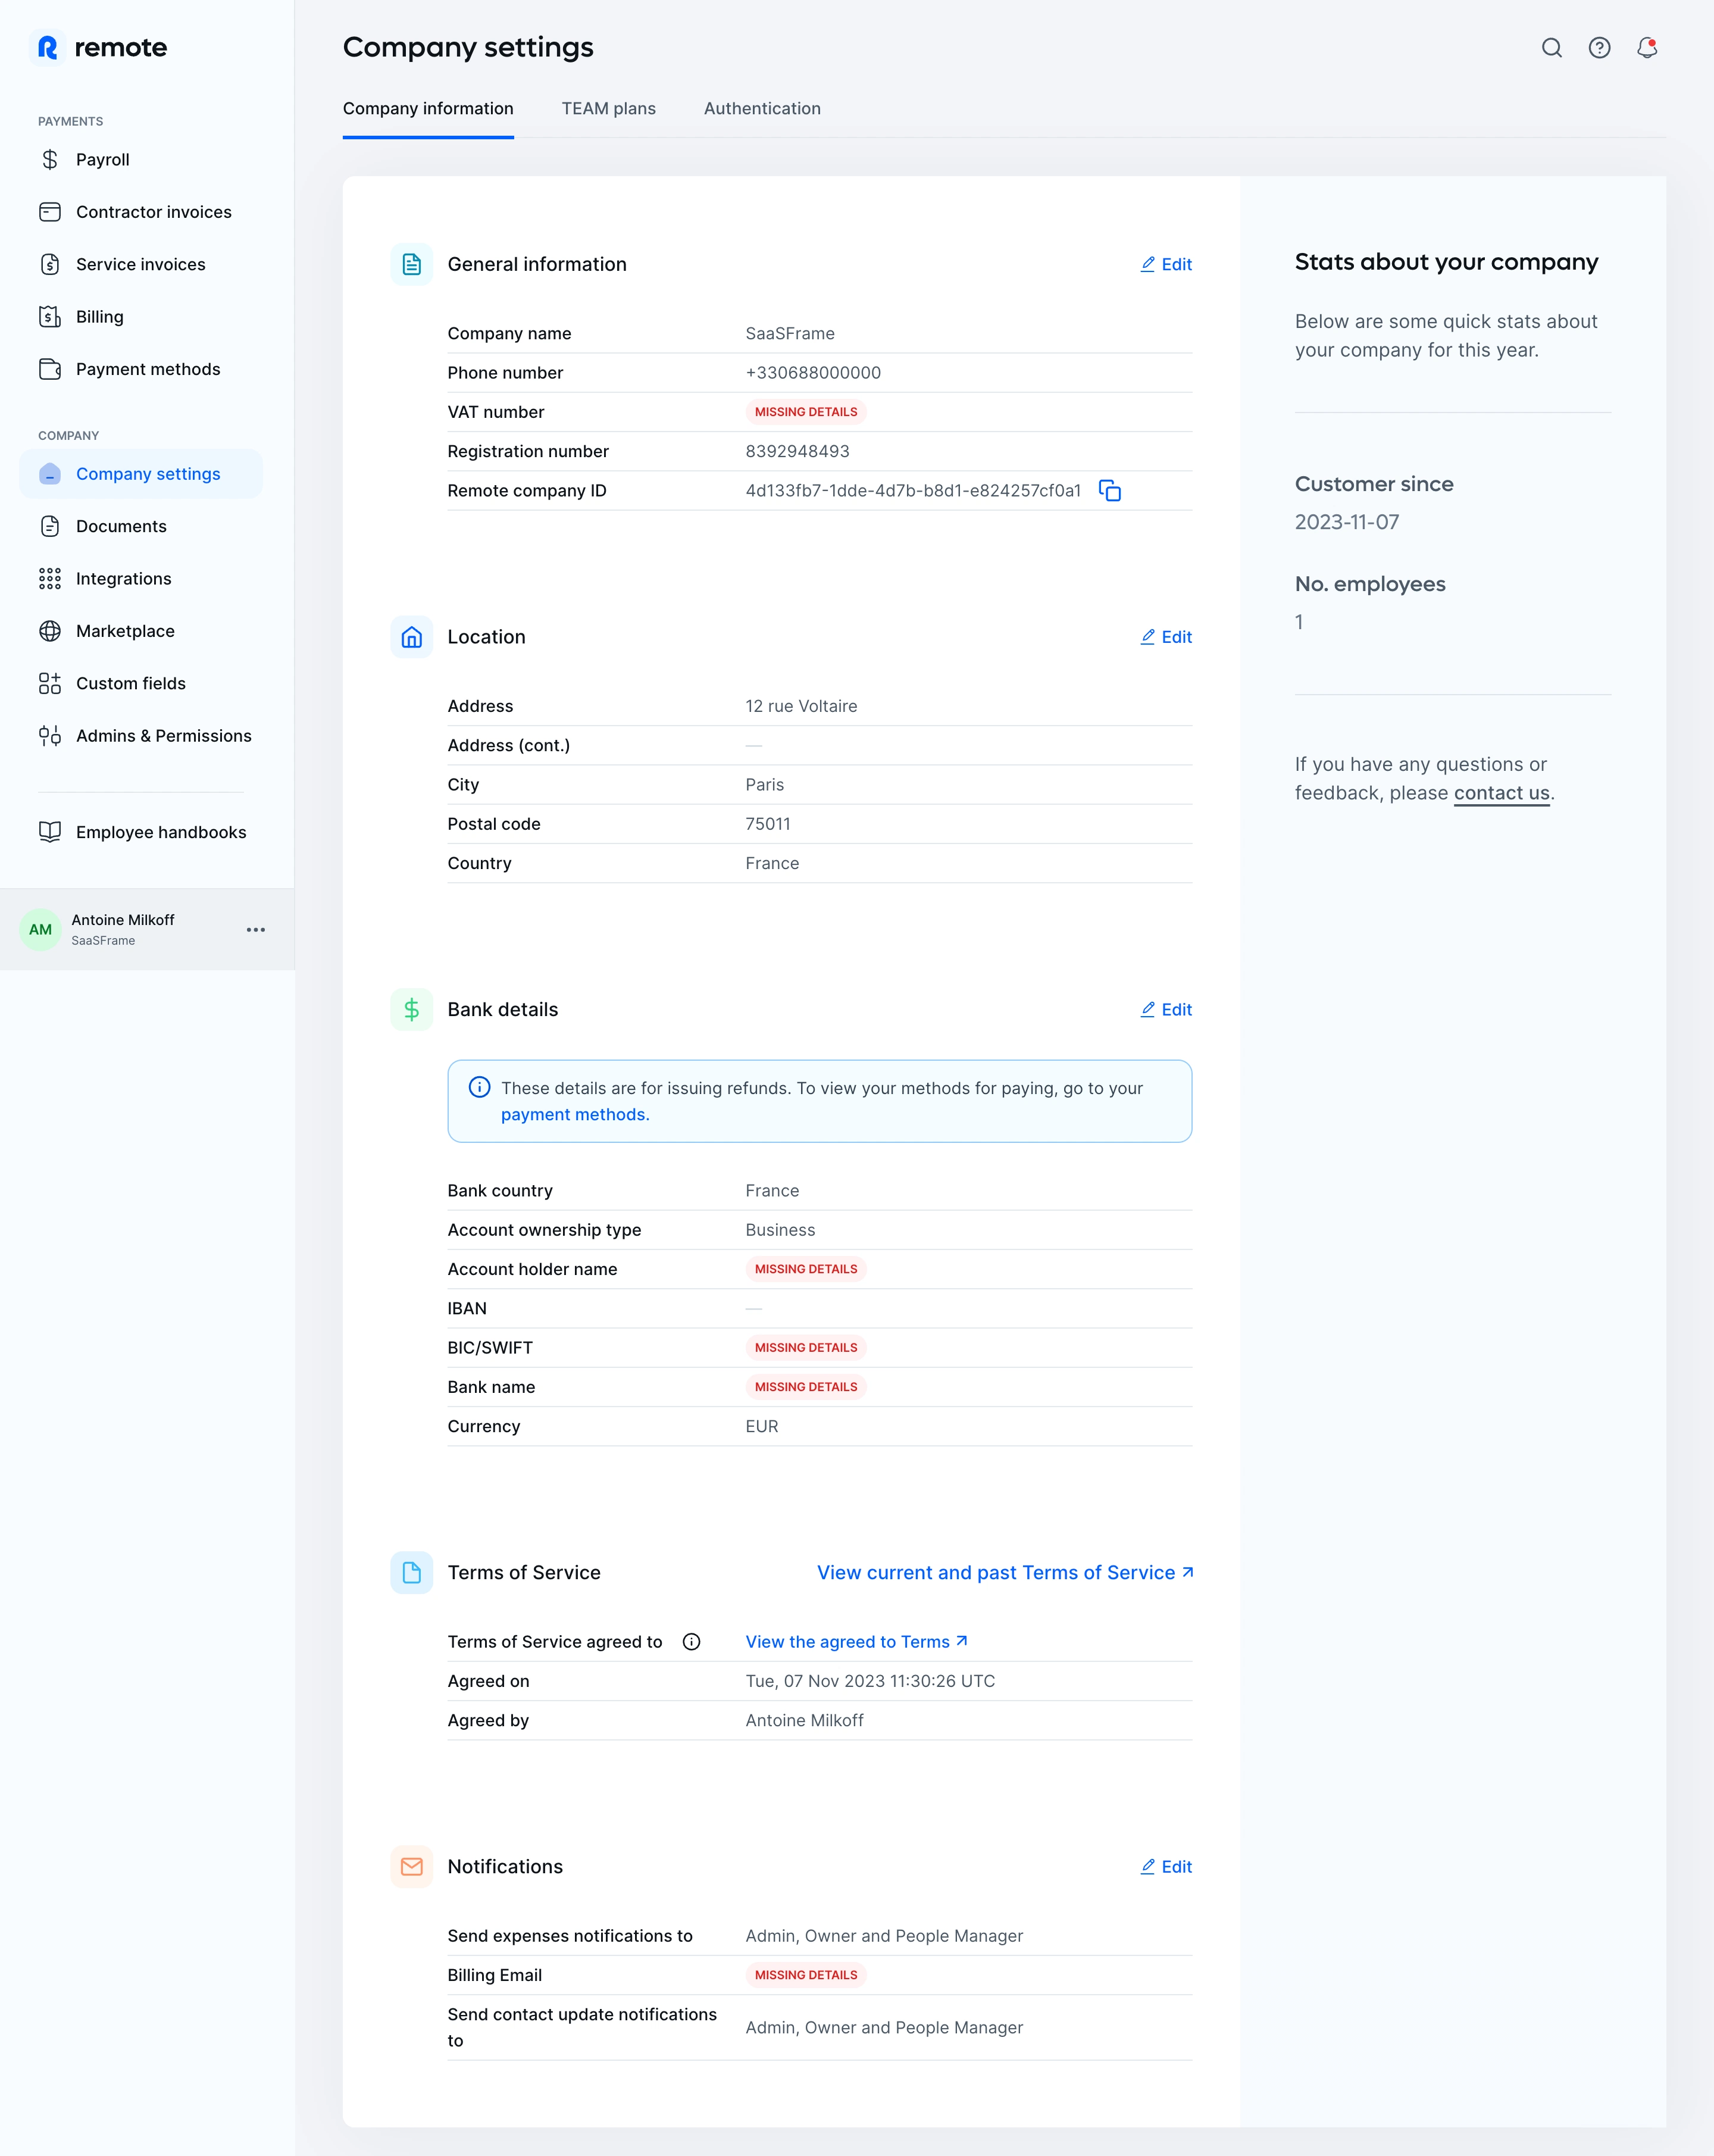The width and height of the screenshot is (1714, 2156).
Task: Click the BIC/SWIFT MISSING DETAILS badge
Action: click(x=806, y=1348)
